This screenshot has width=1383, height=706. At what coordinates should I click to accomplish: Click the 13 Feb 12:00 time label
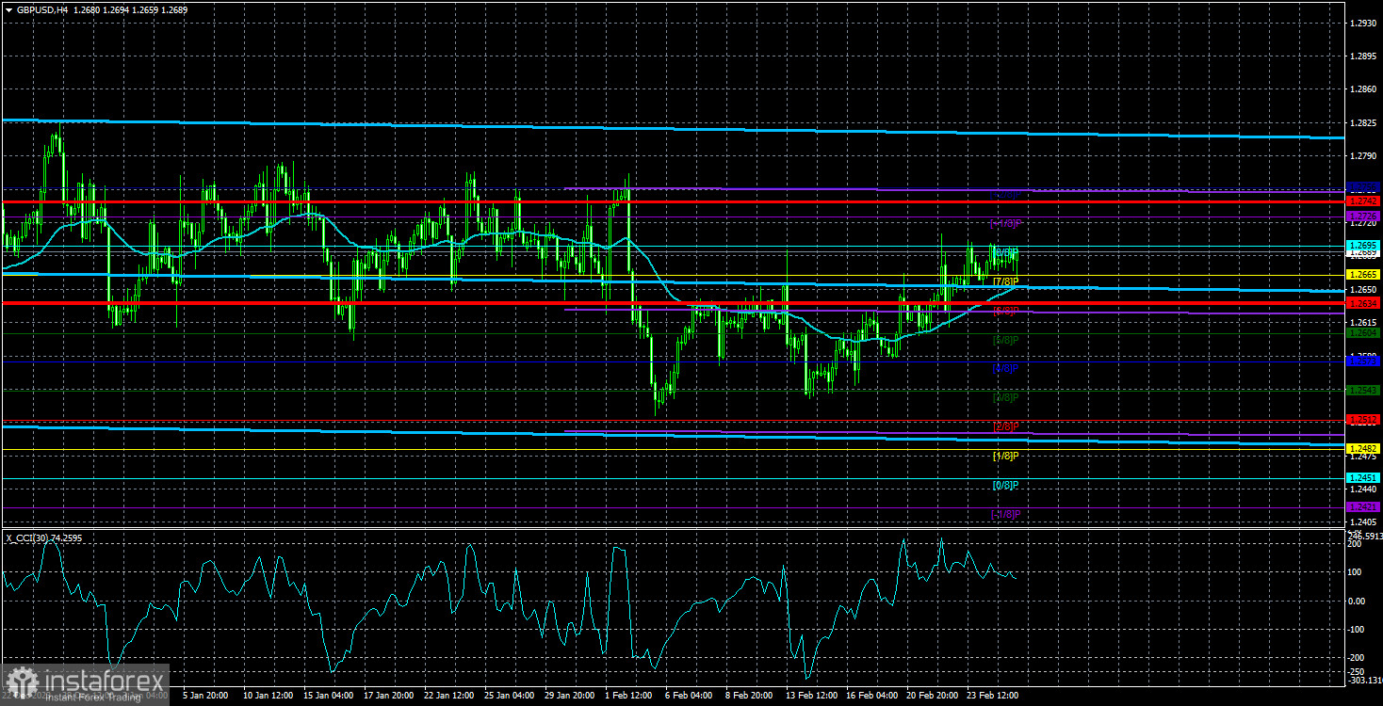point(811,696)
